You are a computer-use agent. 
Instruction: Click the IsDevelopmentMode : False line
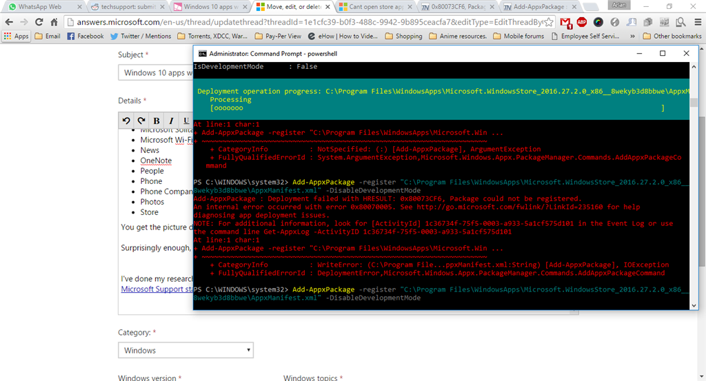click(255, 67)
